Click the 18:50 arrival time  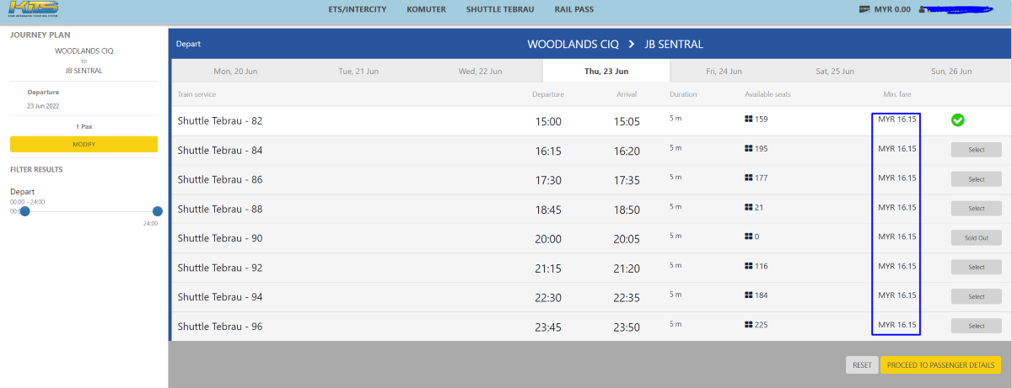pyautogui.click(x=627, y=210)
